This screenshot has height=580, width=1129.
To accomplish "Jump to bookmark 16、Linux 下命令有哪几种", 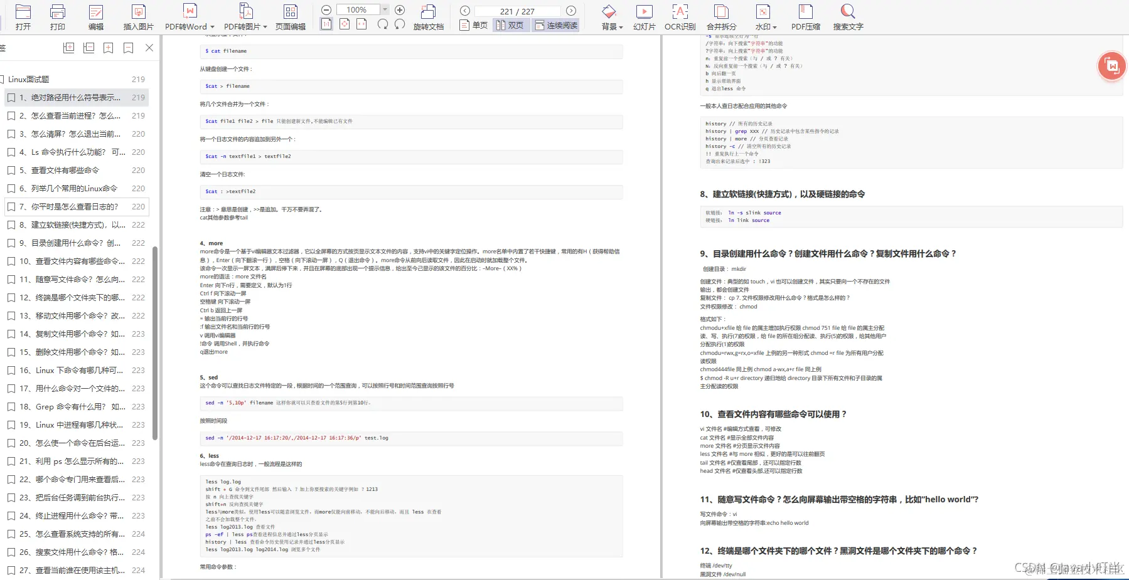I will click(77, 370).
